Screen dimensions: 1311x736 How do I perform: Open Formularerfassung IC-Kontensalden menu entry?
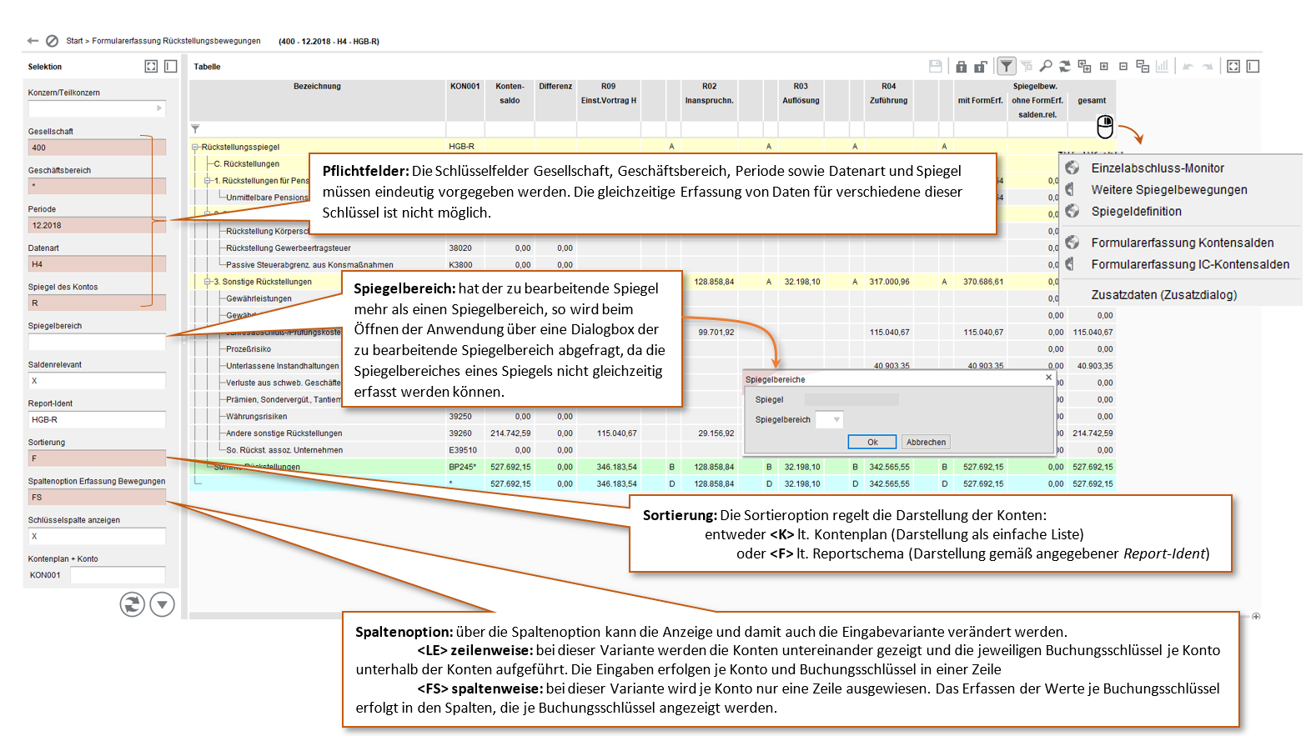point(1190,264)
